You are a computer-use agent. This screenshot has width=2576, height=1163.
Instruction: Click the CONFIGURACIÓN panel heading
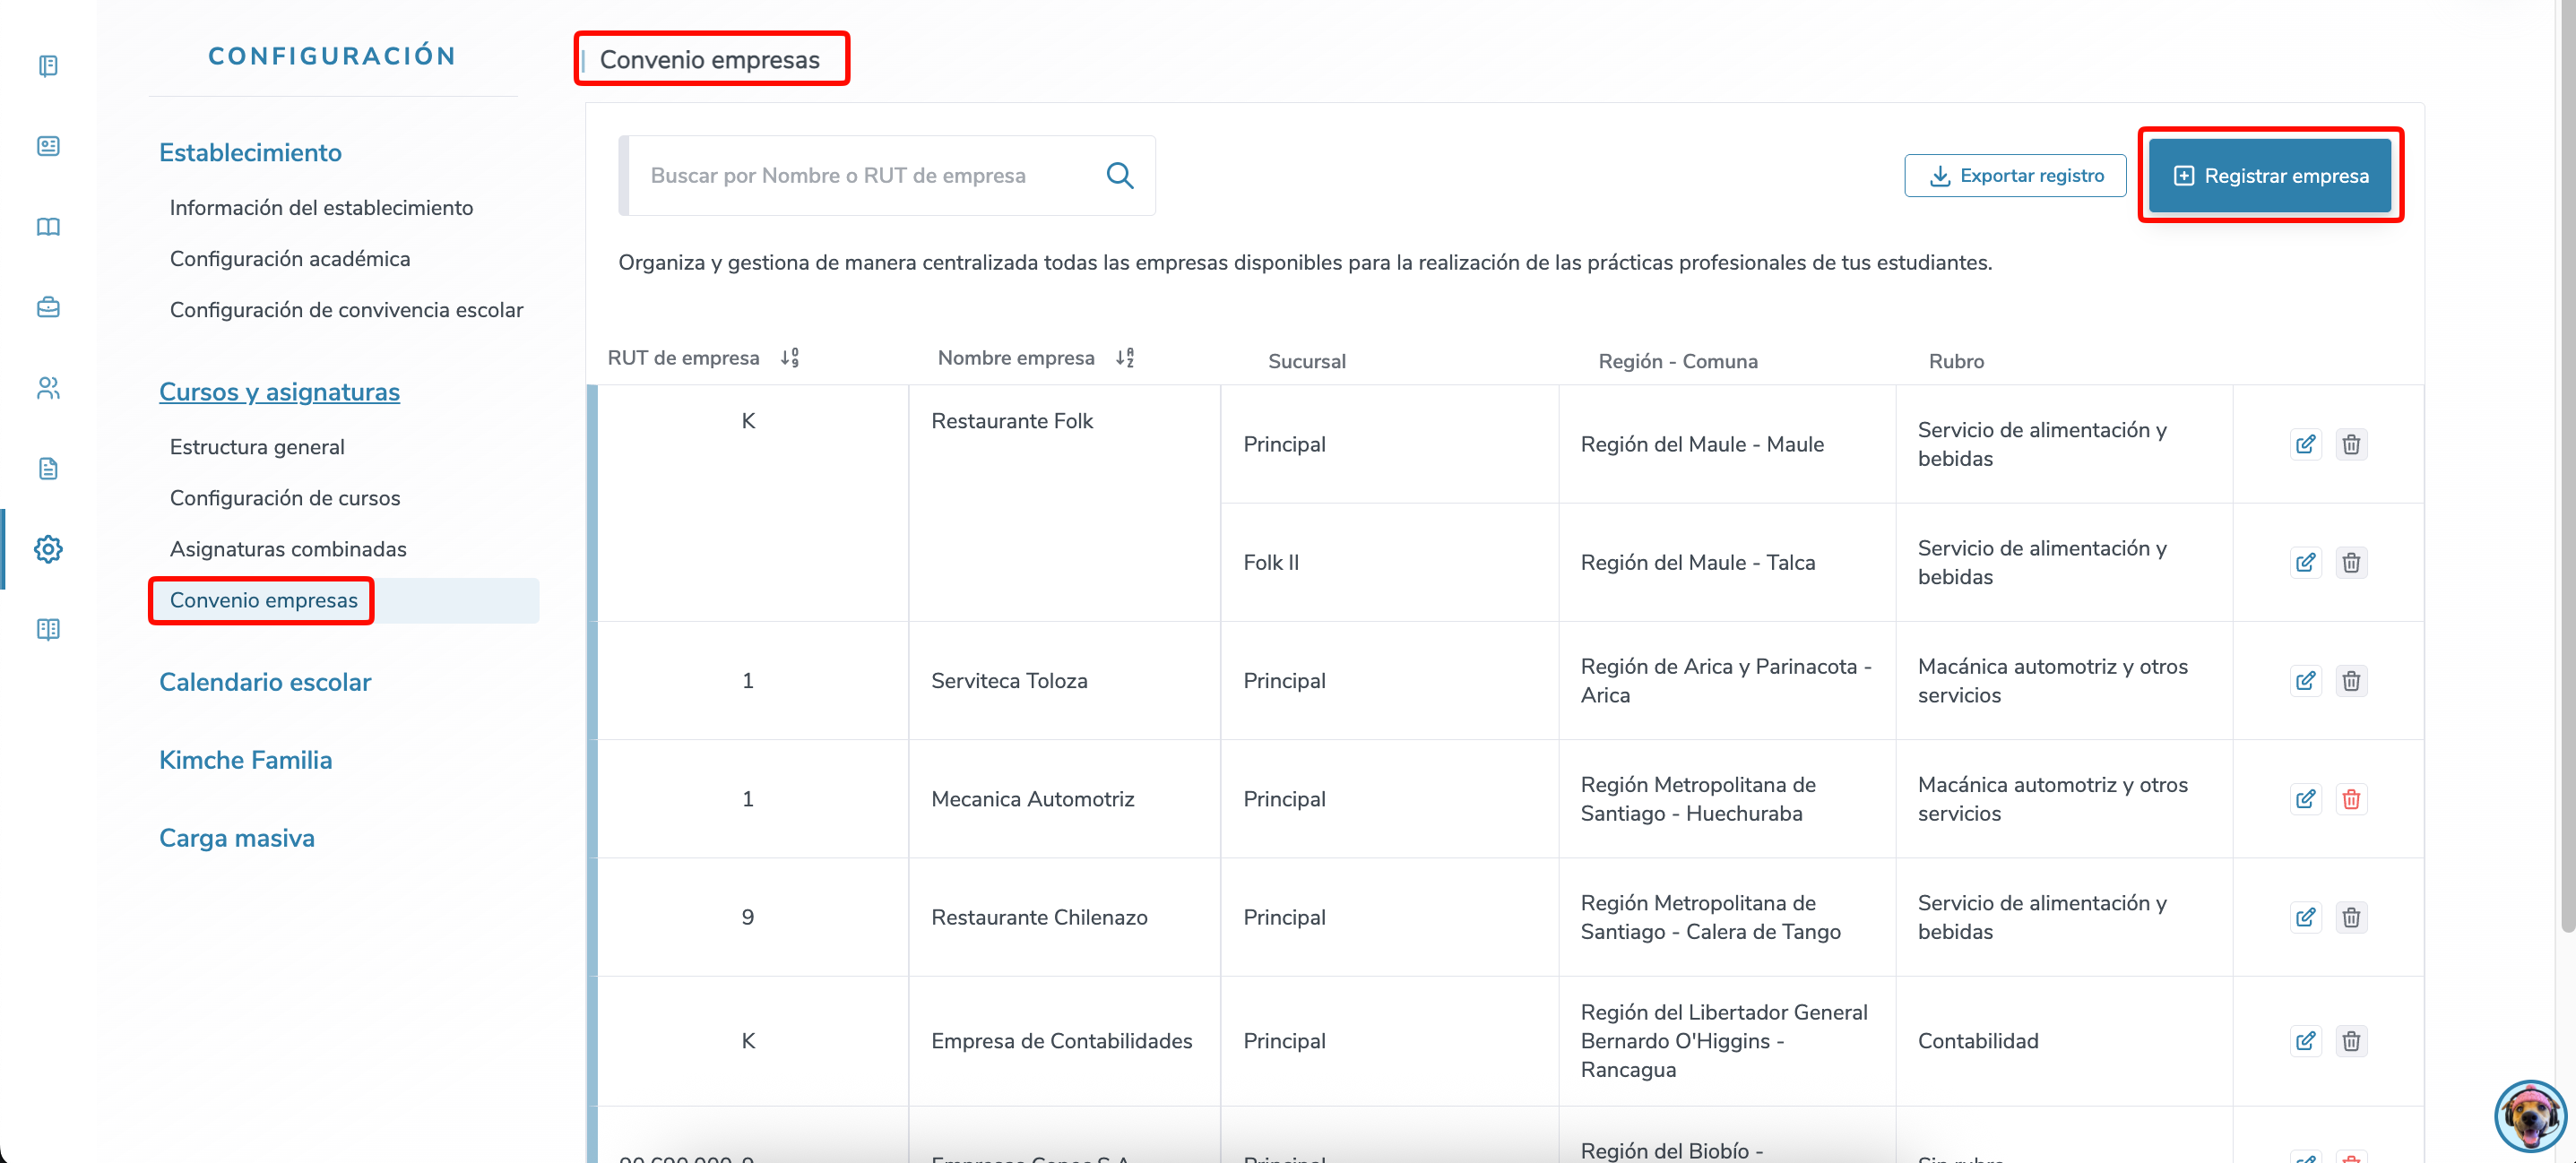[332, 56]
